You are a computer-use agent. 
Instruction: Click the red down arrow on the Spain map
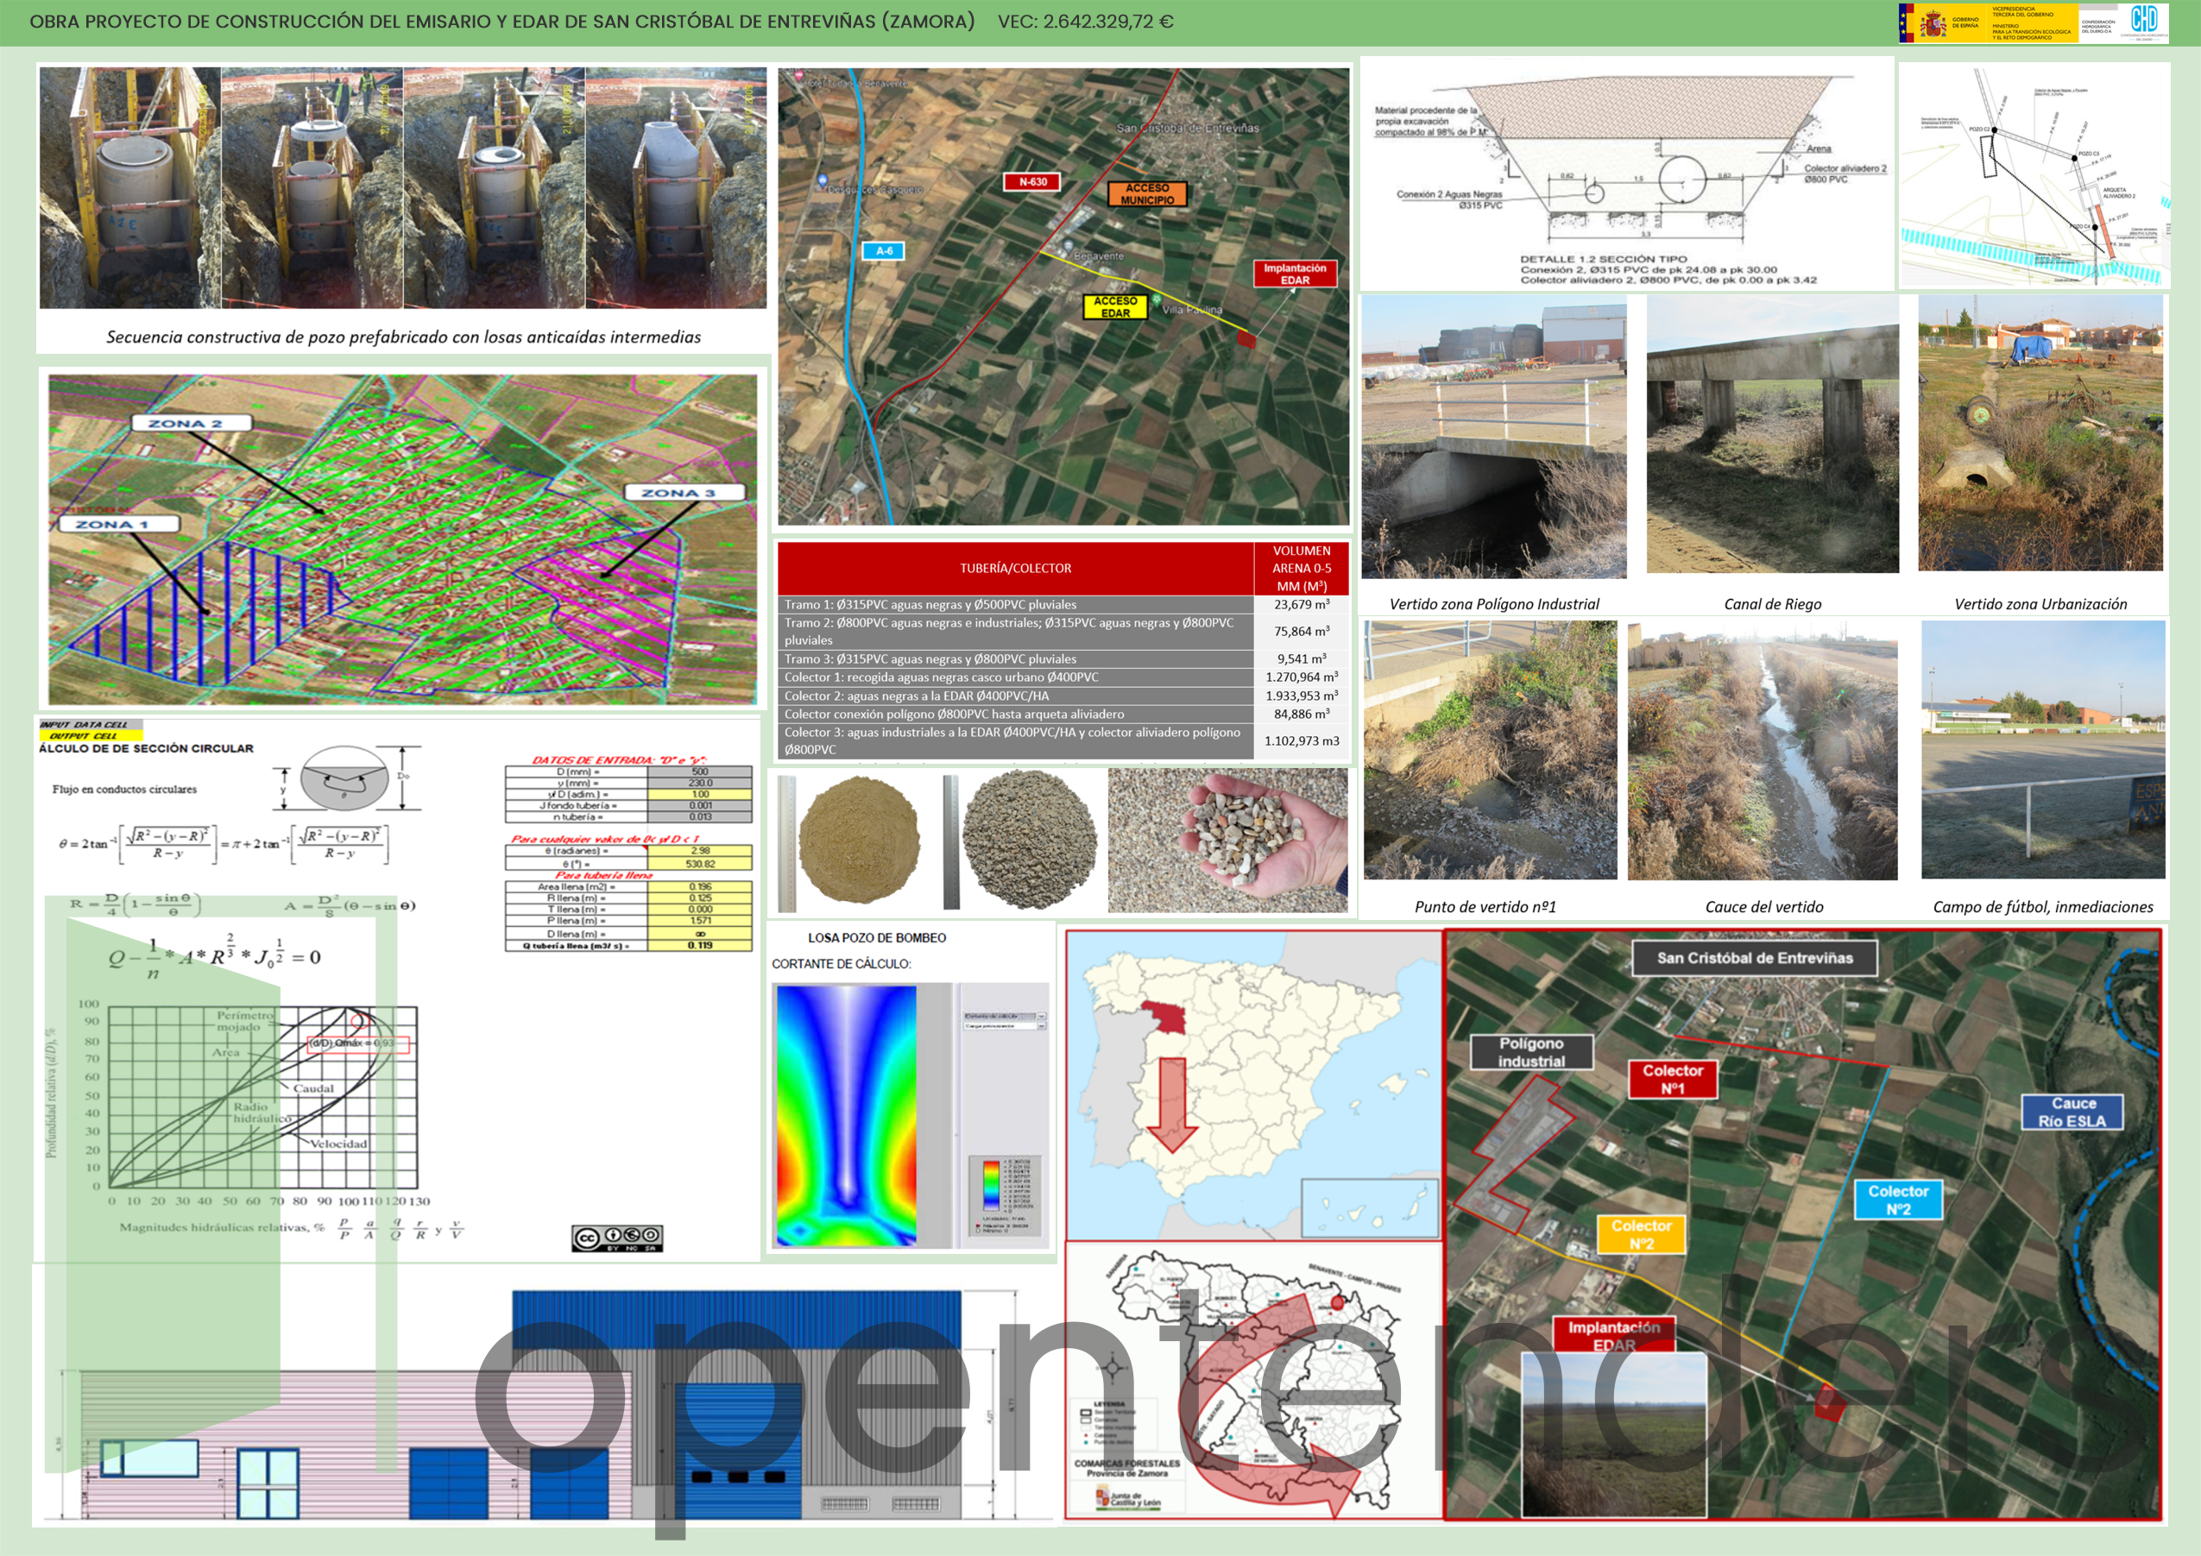tap(1172, 1104)
